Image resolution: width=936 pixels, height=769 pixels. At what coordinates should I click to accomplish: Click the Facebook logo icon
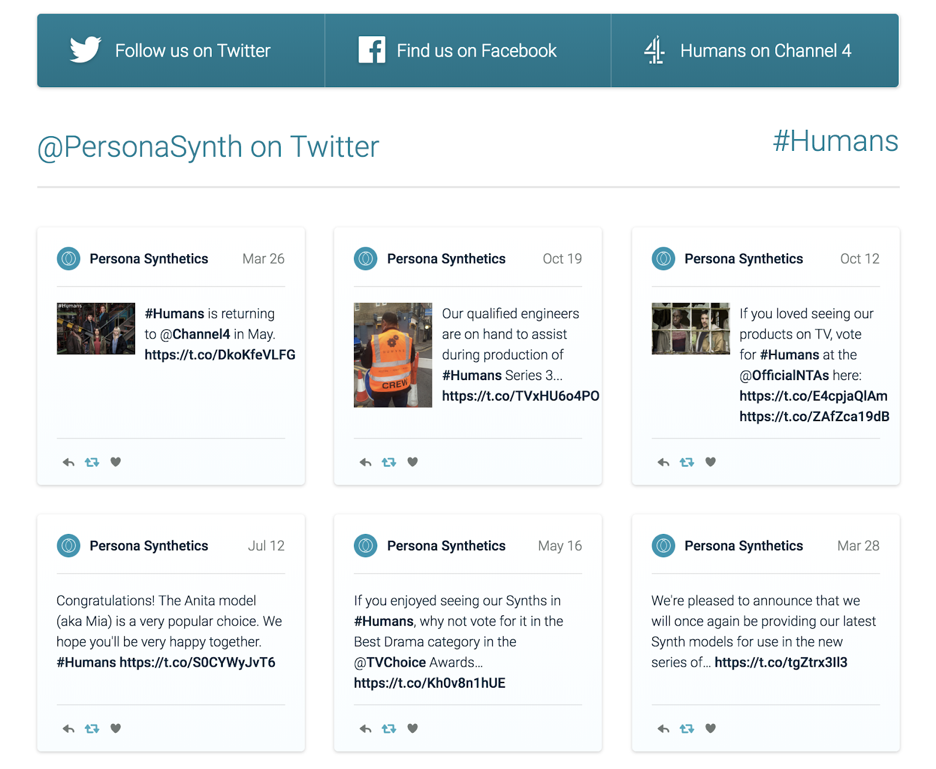click(x=371, y=50)
